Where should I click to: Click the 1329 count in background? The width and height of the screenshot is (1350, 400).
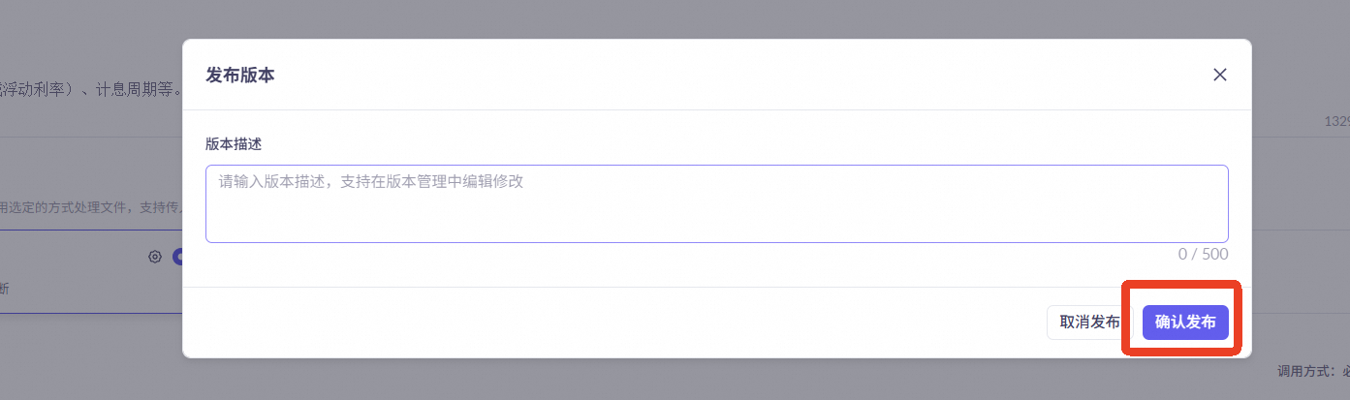(x=1337, y=121)
